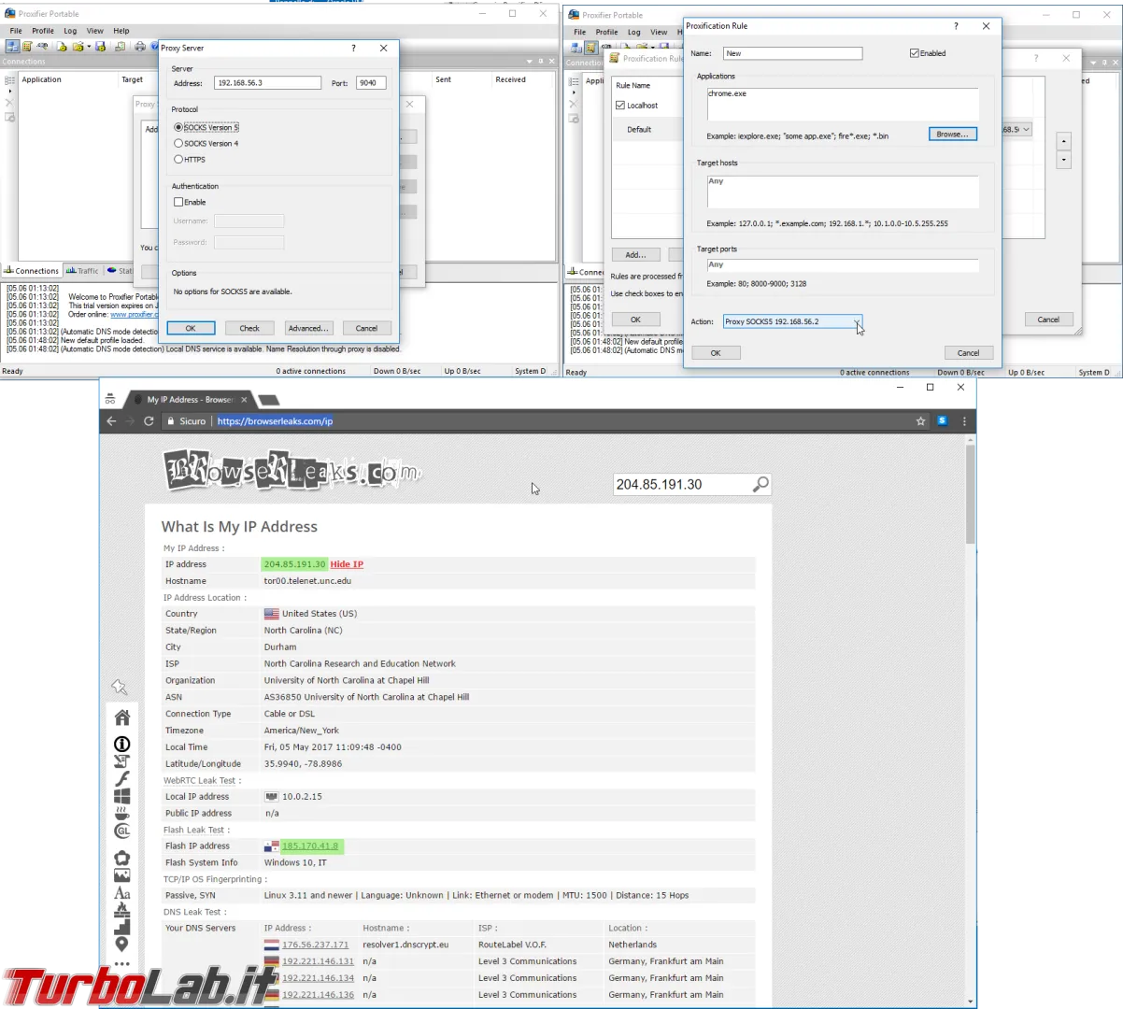Click the blue extension icon in Chrome toolbar
The width and height of the screenshot is (1123, 1009).
point(942,421)
